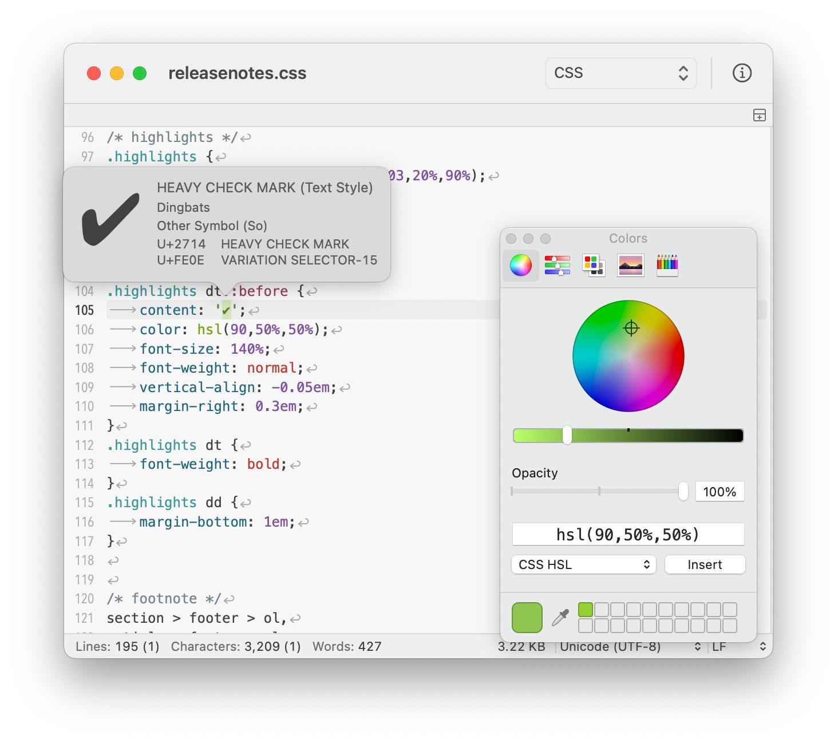Click the 'normal' font-weight value
The width and height of the screenshot is (838, 743).
pyautogui.click(x=271, y=368)
